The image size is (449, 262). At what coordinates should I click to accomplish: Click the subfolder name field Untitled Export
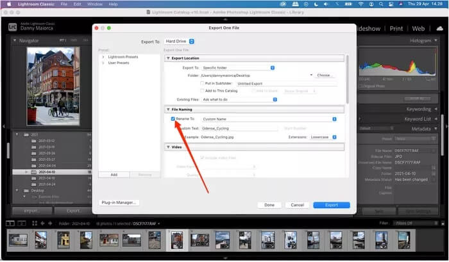pyautogui.click(x=287, y=83)
